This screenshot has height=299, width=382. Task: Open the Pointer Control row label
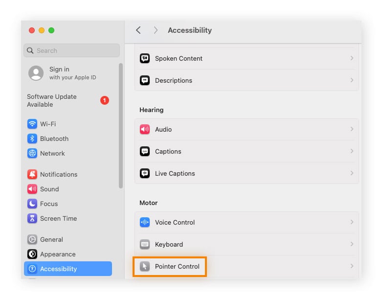177,266
